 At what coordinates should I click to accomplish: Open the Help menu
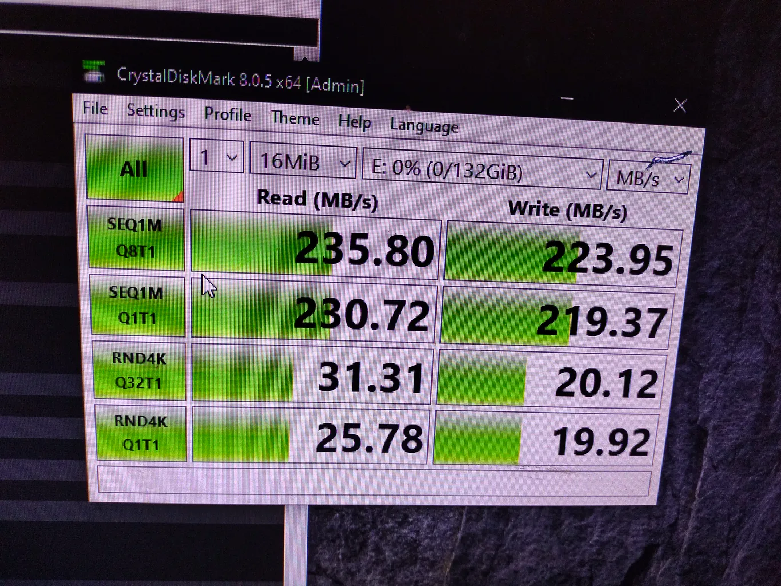355,122
